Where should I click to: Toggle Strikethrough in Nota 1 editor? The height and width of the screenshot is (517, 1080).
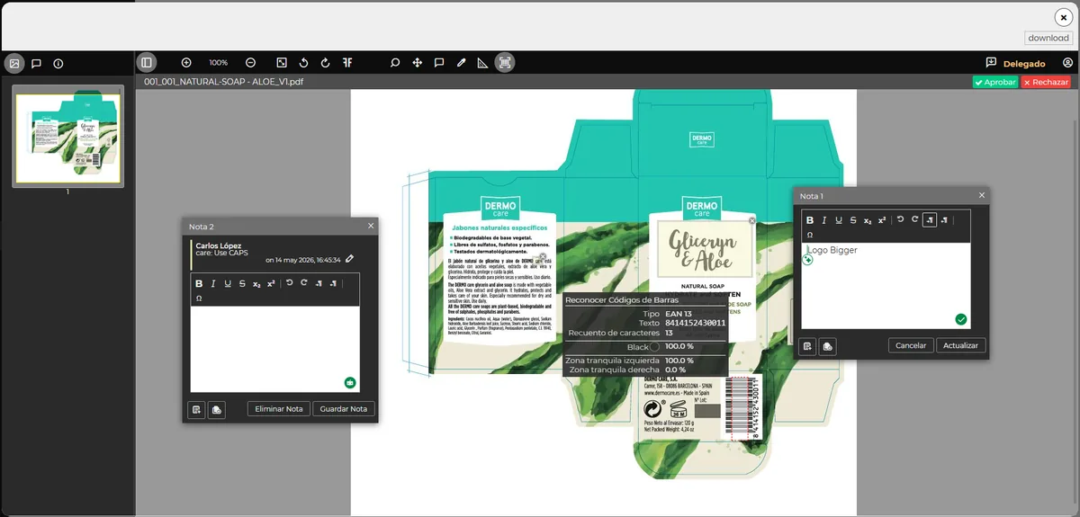tap(853, 220)
